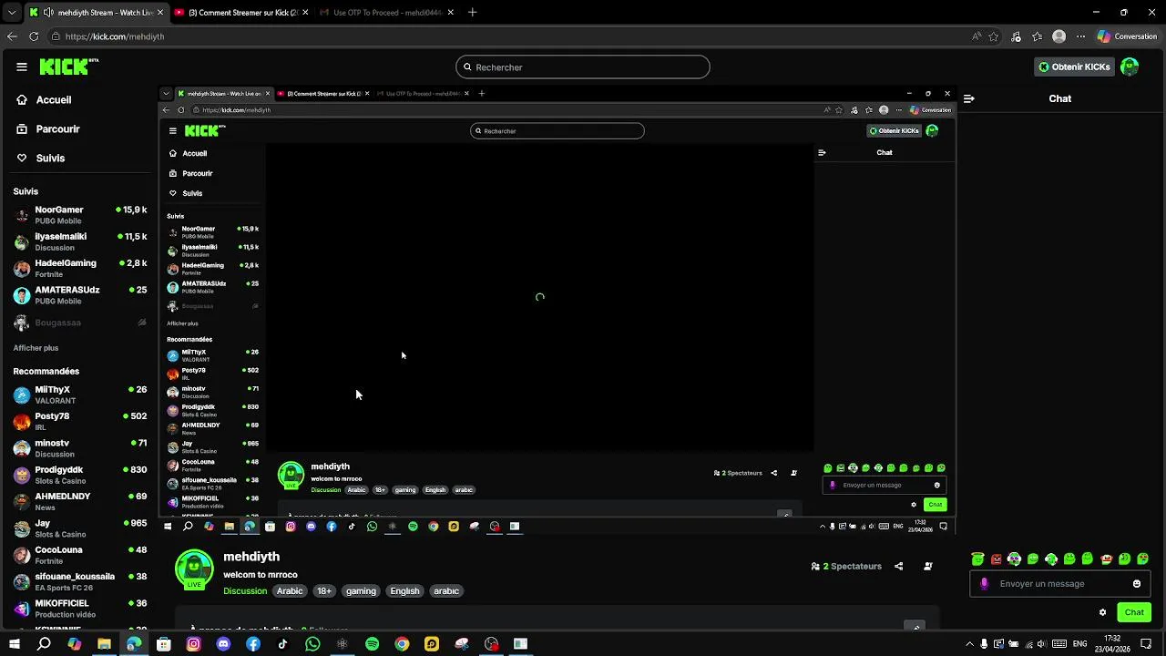Click the share stream icon
1166x656 pixels.
coord(898,566)
